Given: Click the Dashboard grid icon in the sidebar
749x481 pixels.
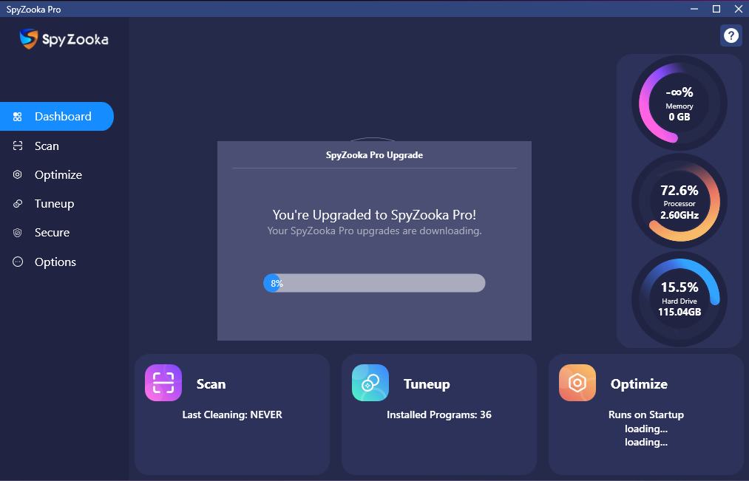Looking at the screenshot, I should [x=18, y=117].
